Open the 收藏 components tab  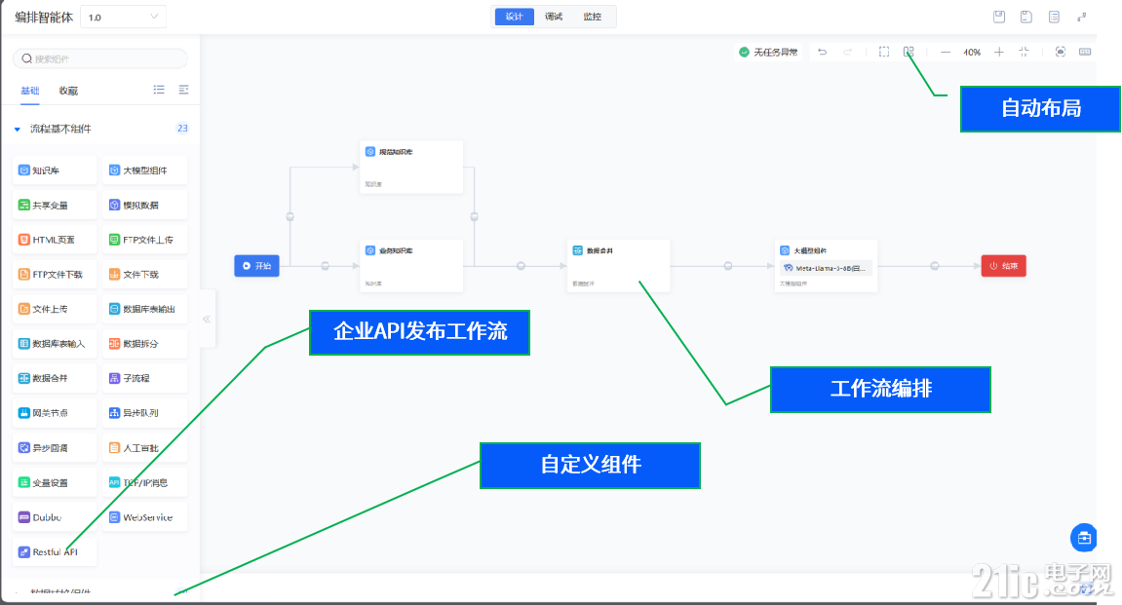pyautogui.click(x=68, y=91)
